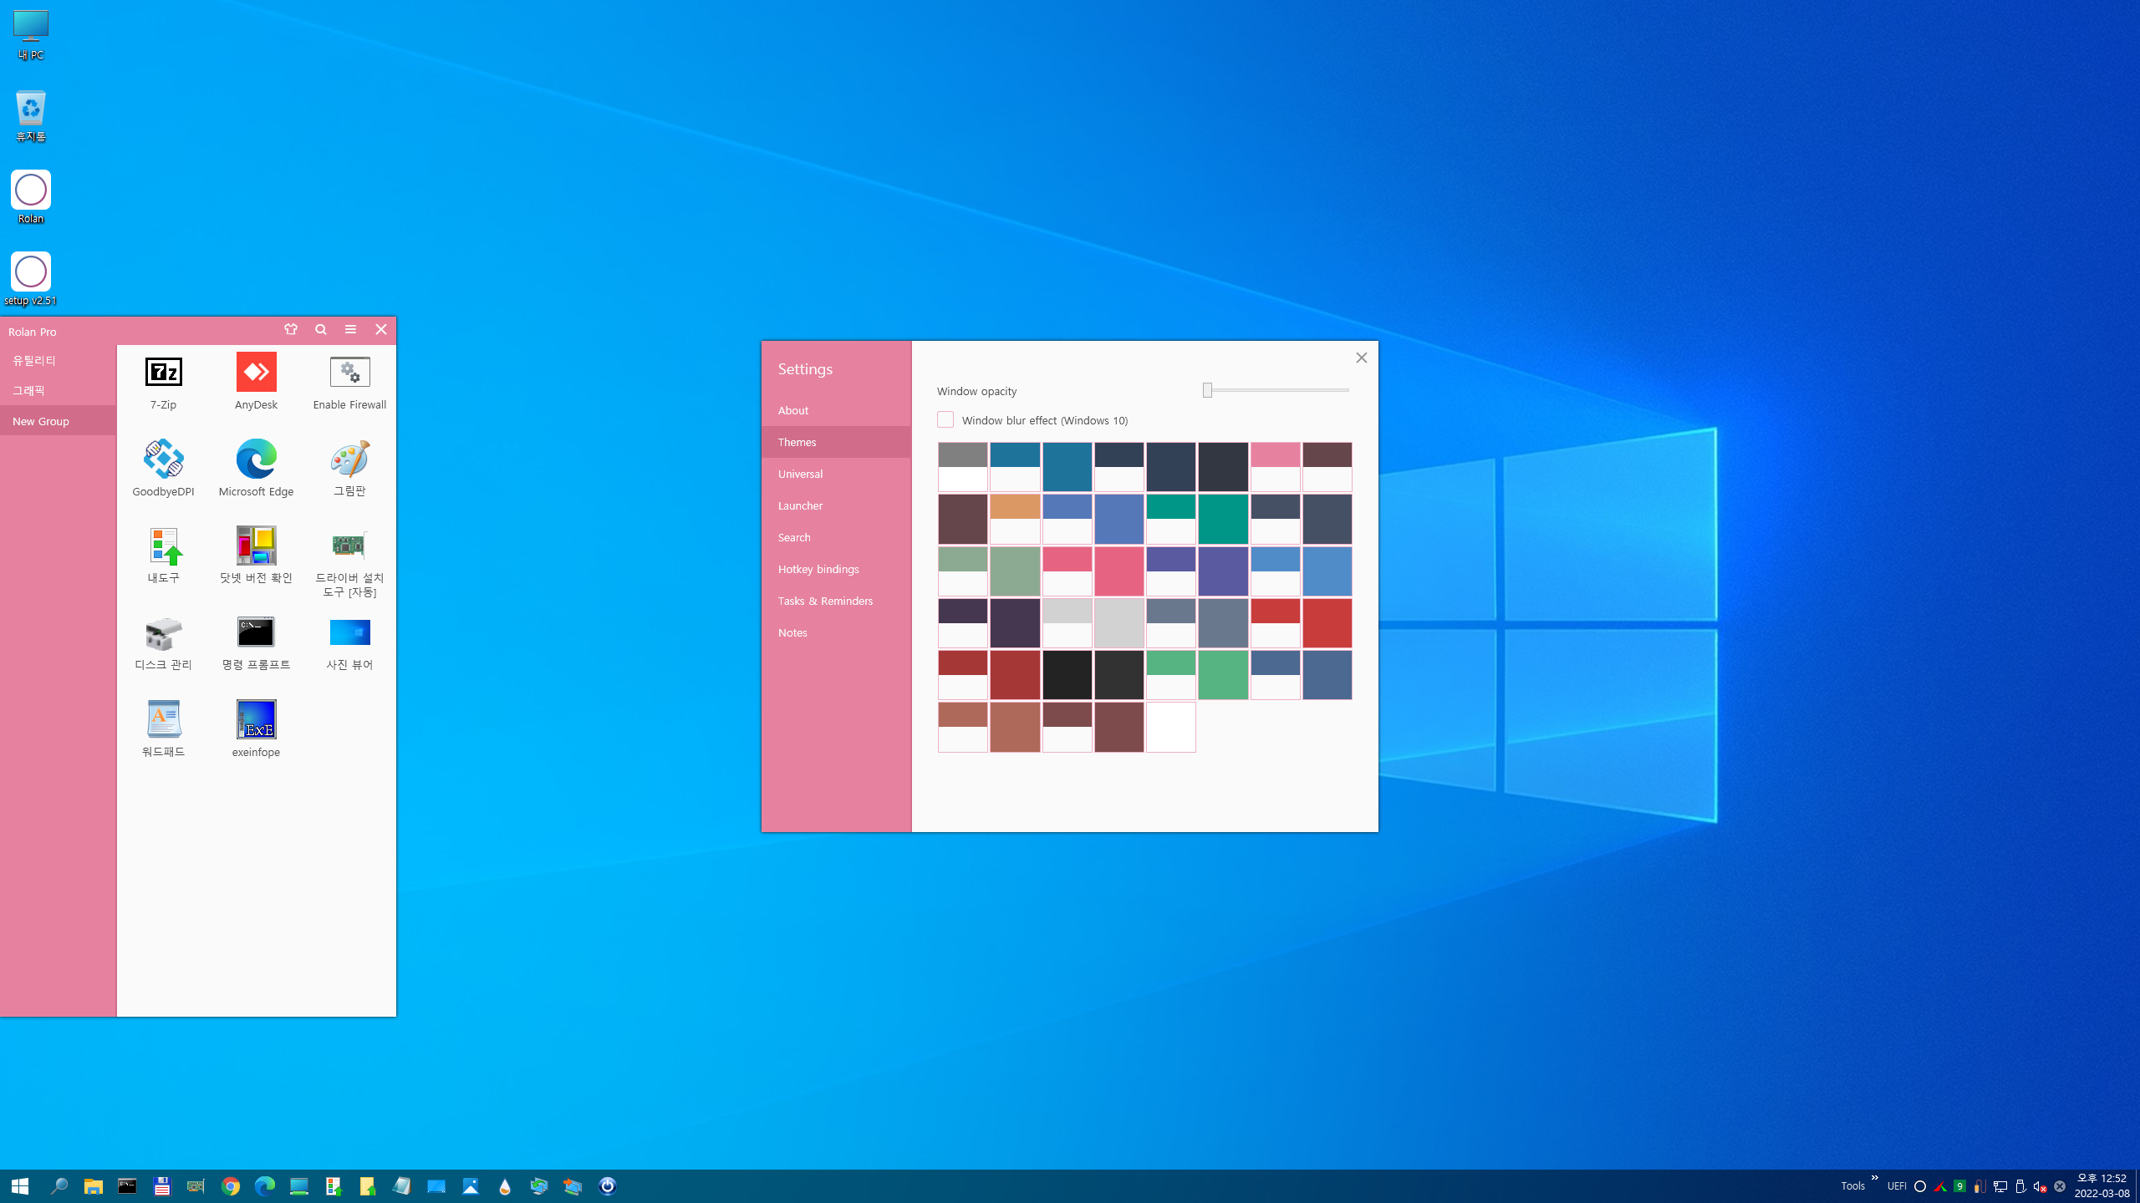Select the 휴지통 recycle bin icon
The height and width of the screenshot is (1203, 2140).
31,116
